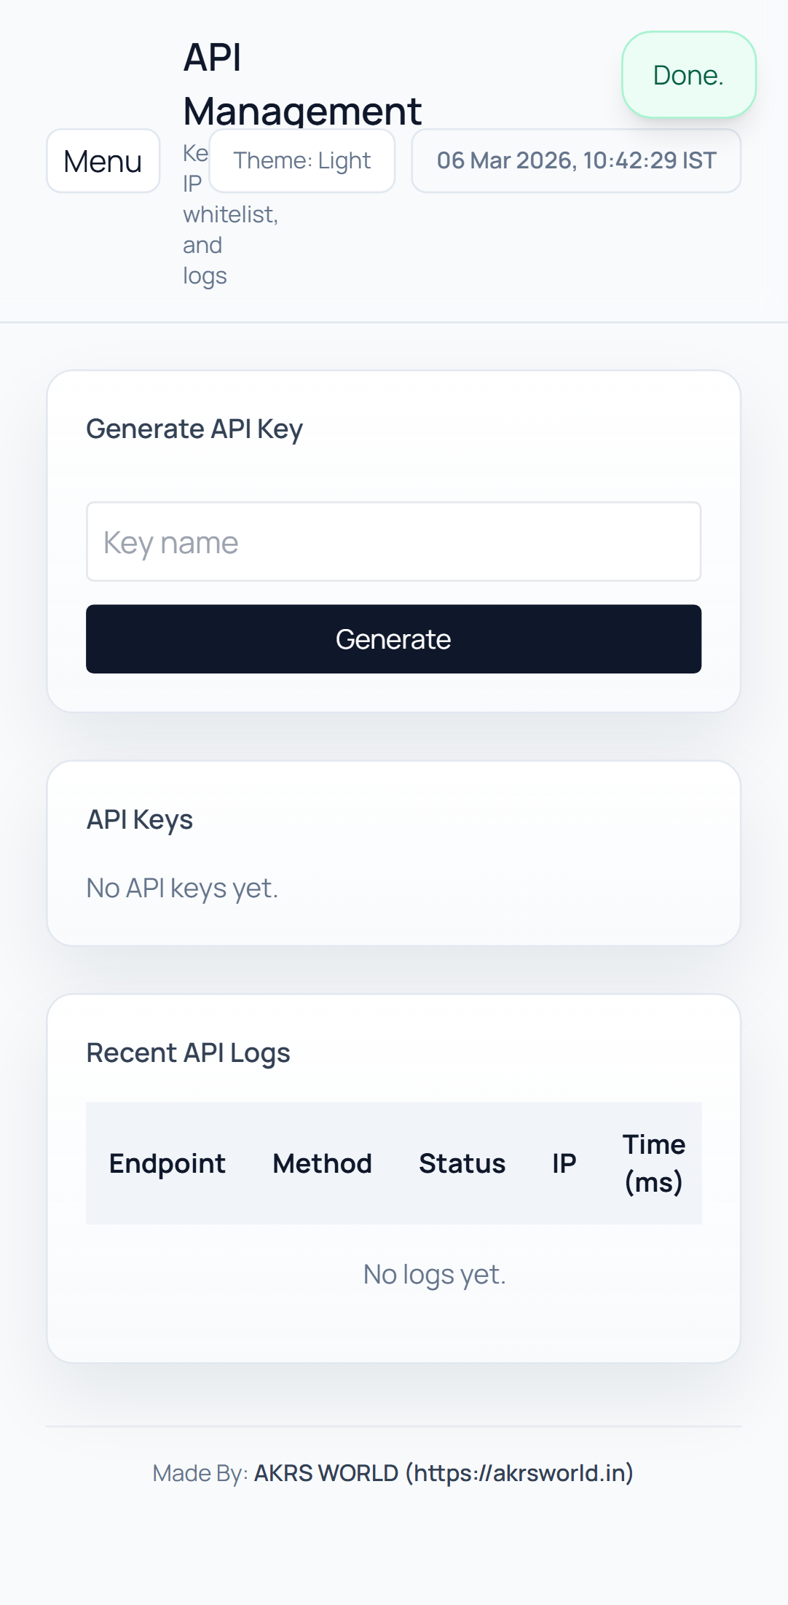Focus the Key name input field
This screenshot has width=788, height=1605.
[393, 542]
